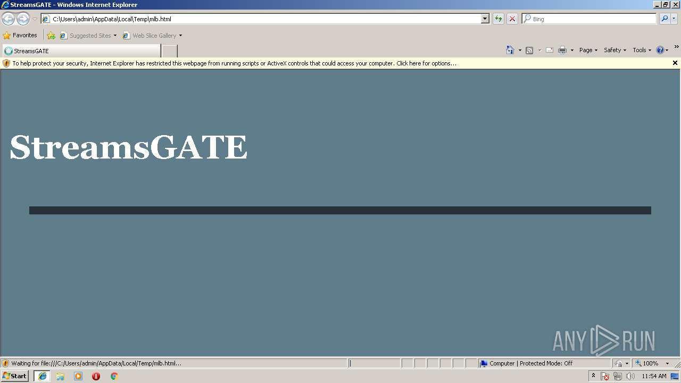Click the status bar warning shield icon

pyautogui.click(x=5, y=363)
